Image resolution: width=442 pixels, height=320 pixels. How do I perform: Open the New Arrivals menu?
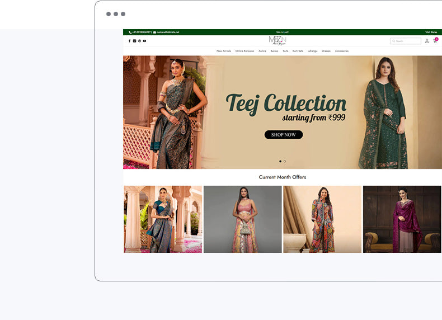pyautogui.click(x=224, y=51)
